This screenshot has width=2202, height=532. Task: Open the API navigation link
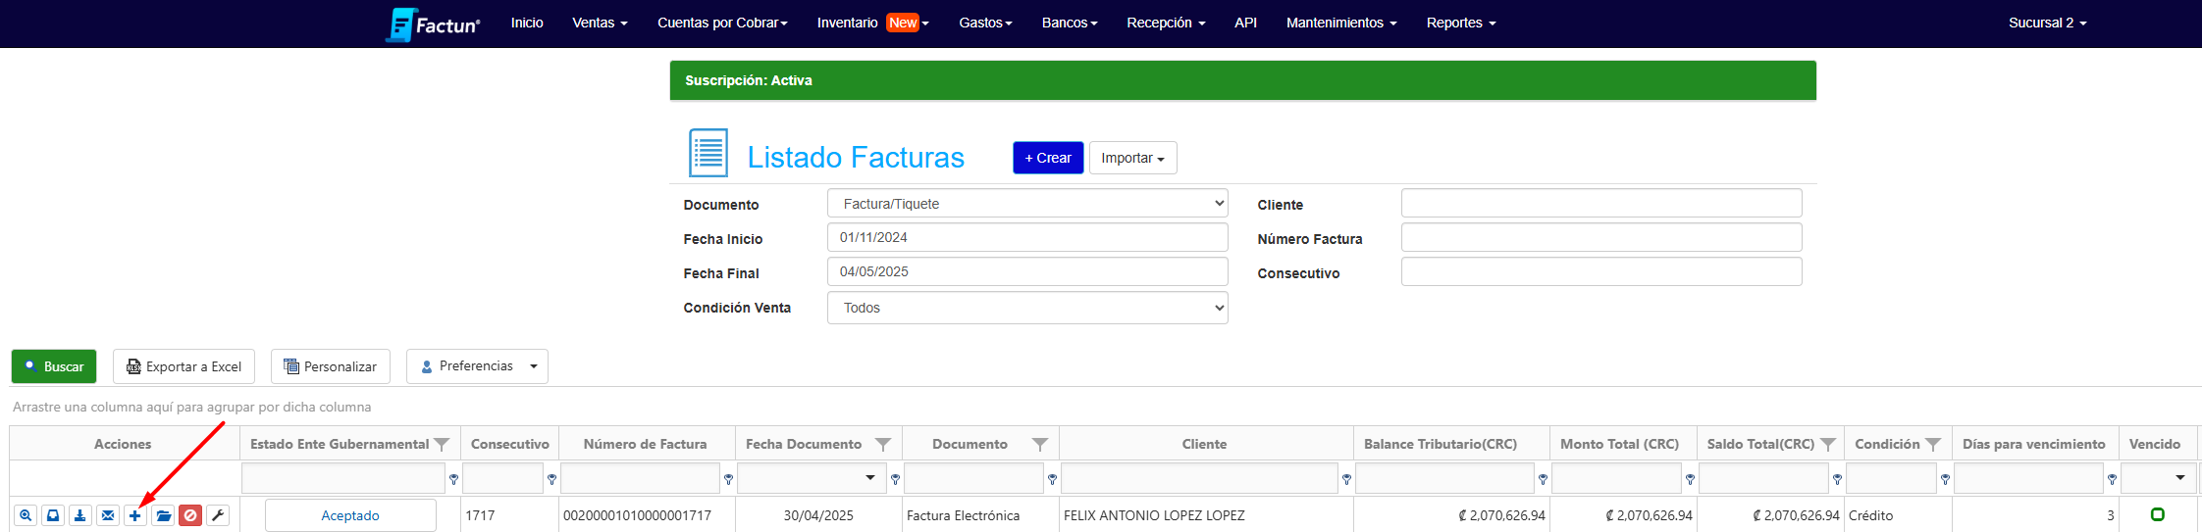click(1245, 23)
